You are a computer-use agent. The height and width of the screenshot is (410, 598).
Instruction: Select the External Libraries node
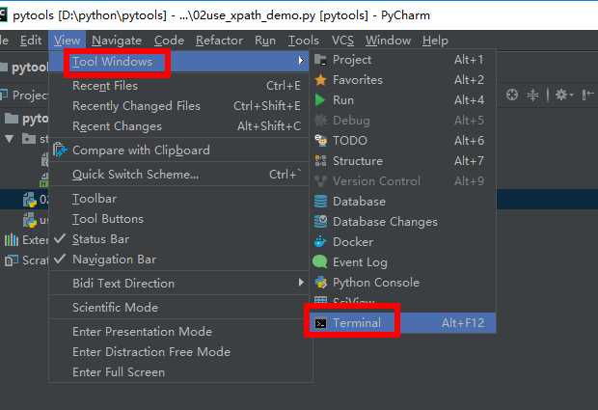click(25, 240)
